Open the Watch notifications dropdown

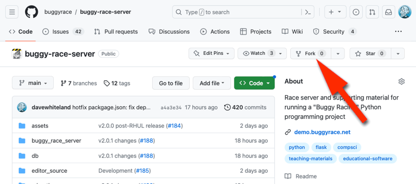(262, 53)
